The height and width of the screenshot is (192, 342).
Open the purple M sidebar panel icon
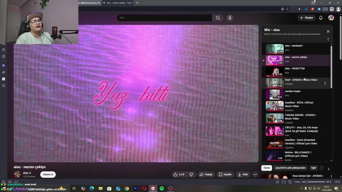pos(3,66)
